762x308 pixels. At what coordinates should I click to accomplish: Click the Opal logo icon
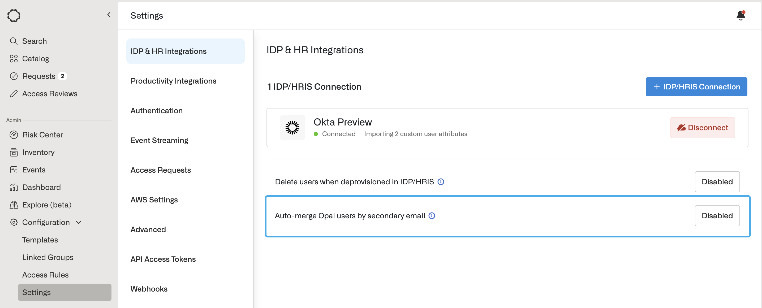click(x=14, y=15)
